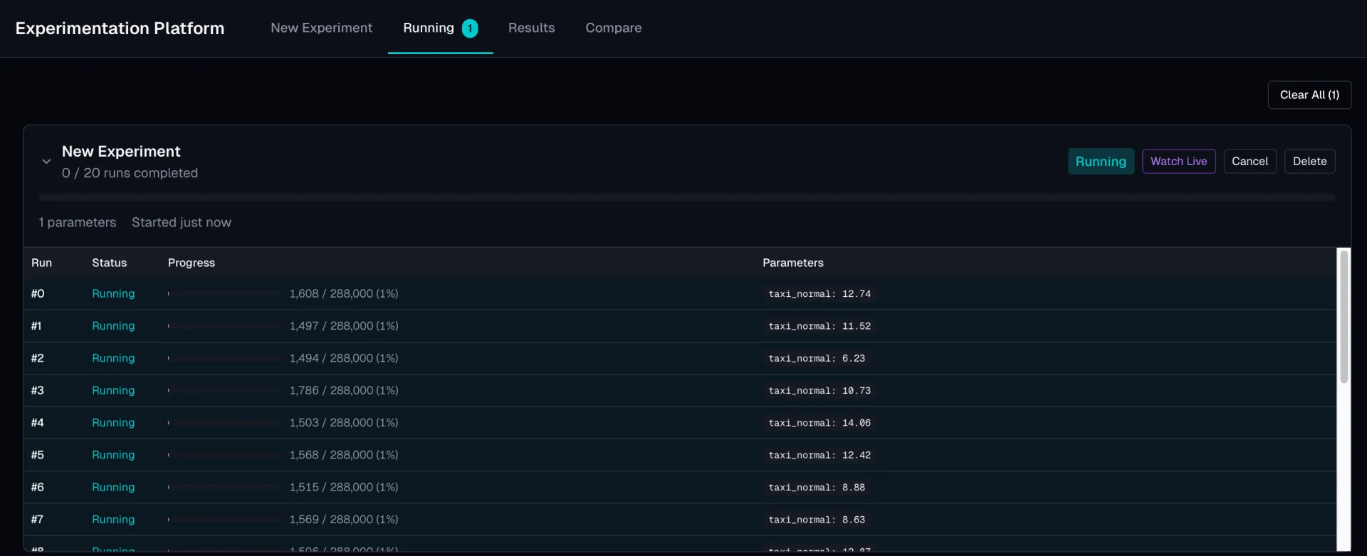Delete the New Experiment entry
This screenshot has width=1367, height=556.
tap(1309, 162)
